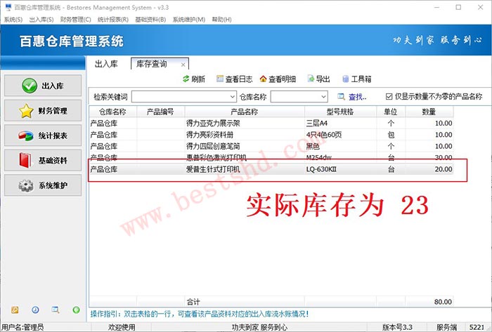Viewport: 492px width, 332px height.
Task: Click the 系统维护 sidebar button label
Action: [x=53, y=185]
